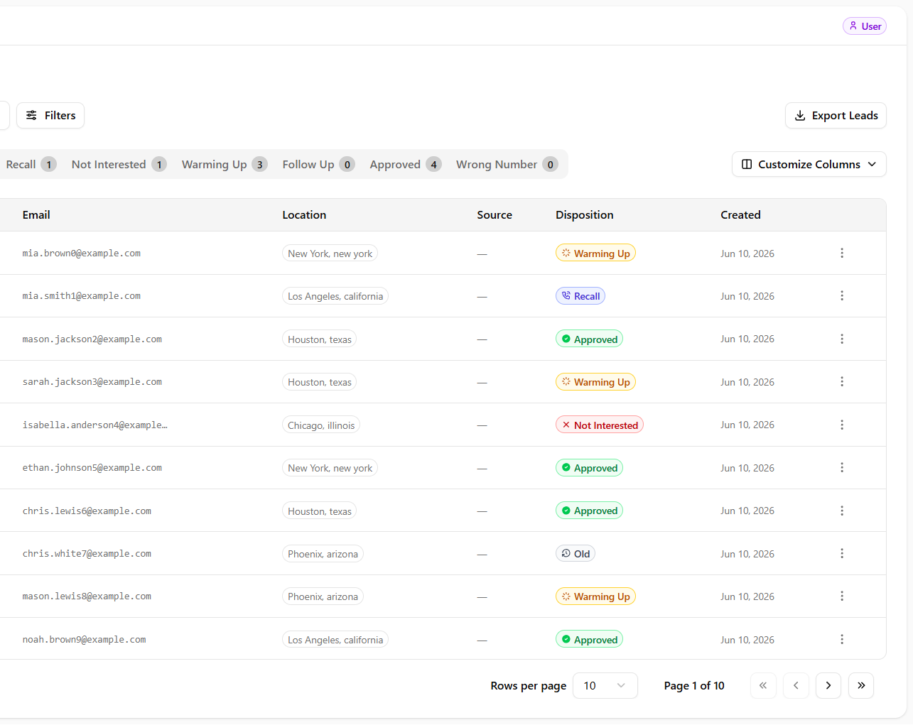Open row actions for ethan.johnson5@example.com
The height and width of the screenshot is (725, 913).
pos(842,468)
